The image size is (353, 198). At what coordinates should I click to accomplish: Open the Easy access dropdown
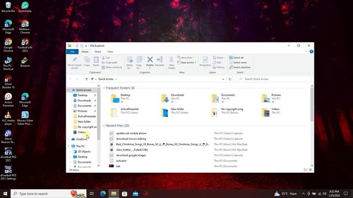tap(187, 62)
